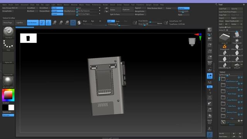Image resolution: width=247 pixels, height=139 pixels.
Task: Hide the Battery Cover folder
Action: tap(242, 108)
